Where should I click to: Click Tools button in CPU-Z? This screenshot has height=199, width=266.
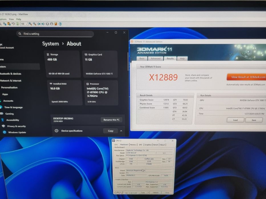(x=143, y=192)
